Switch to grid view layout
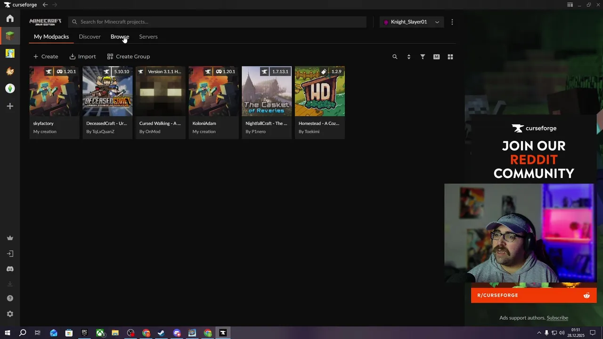Viewport: 603px width, 339px height. (x=450, y=56)
